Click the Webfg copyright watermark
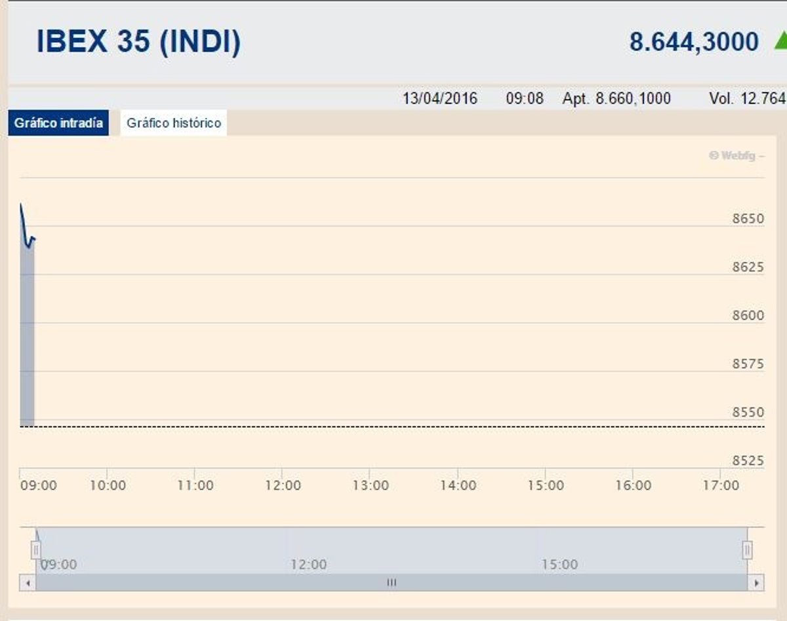787x621 pixels. click(x=736, y=156)
